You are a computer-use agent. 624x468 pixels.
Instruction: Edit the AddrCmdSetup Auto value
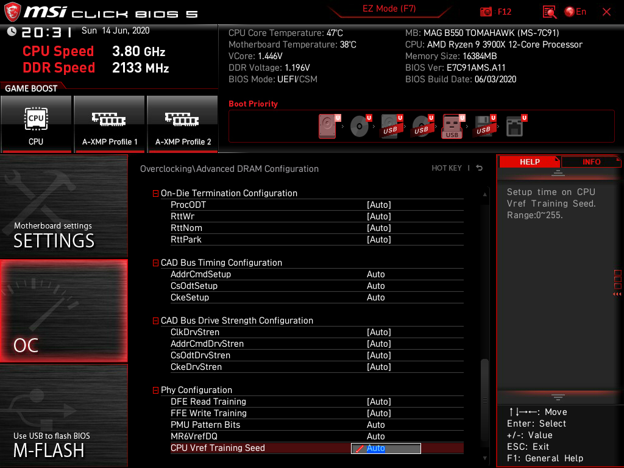[375, 274]
